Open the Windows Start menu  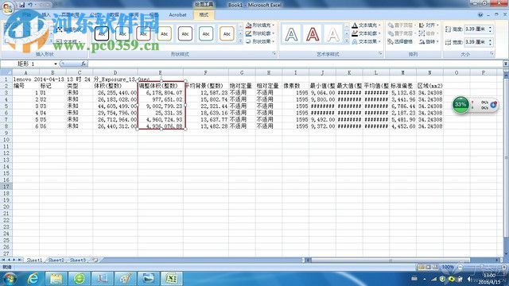10,279
